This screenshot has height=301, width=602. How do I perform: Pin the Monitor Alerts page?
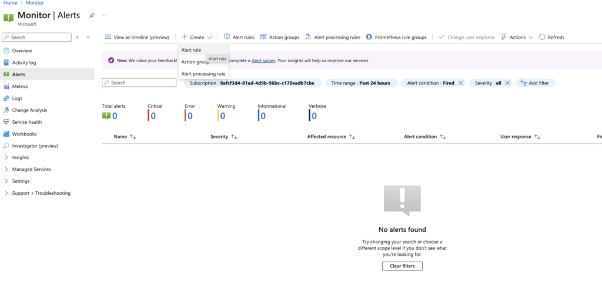click(x=91, y=15)
